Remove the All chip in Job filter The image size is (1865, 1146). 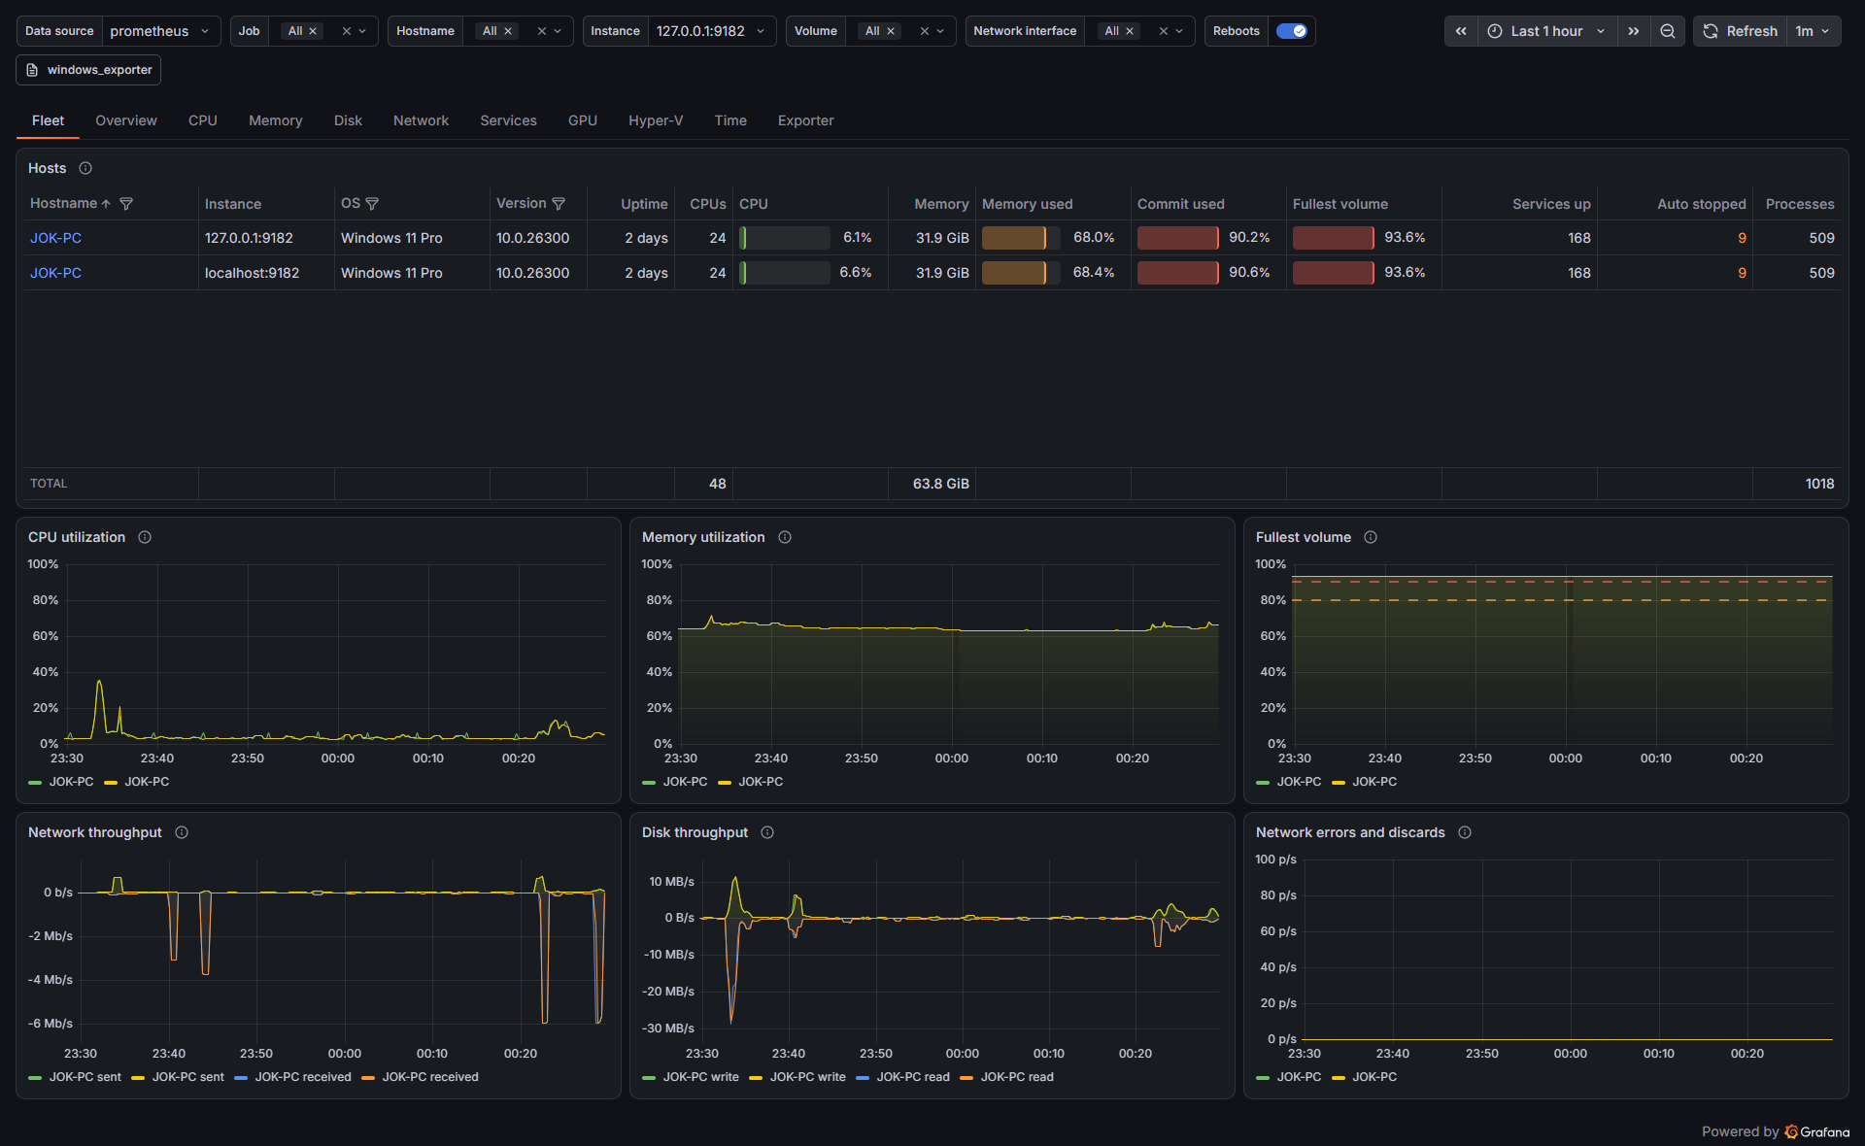tap(313, 31)
